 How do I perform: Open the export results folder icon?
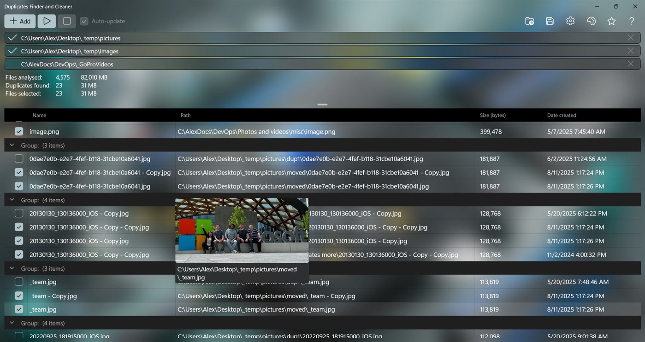point(529,21)
